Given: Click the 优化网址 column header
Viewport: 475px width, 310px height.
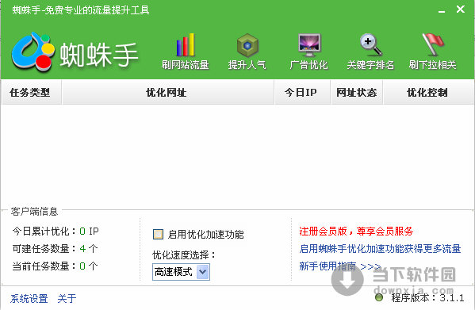Looking at the screenshot, I should click(x=167, y=92).
